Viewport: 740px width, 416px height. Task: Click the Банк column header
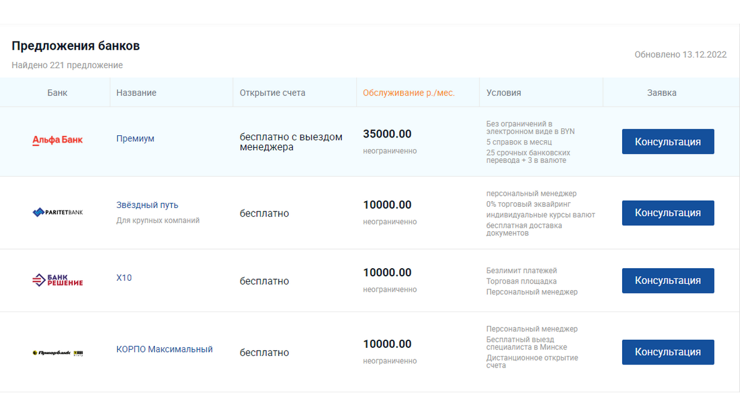[x=57, y=92]
